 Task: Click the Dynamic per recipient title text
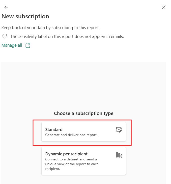point(66,154)
